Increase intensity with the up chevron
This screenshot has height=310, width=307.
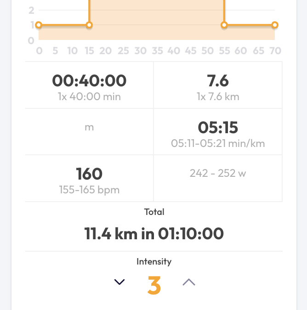[x=189, y=282]
